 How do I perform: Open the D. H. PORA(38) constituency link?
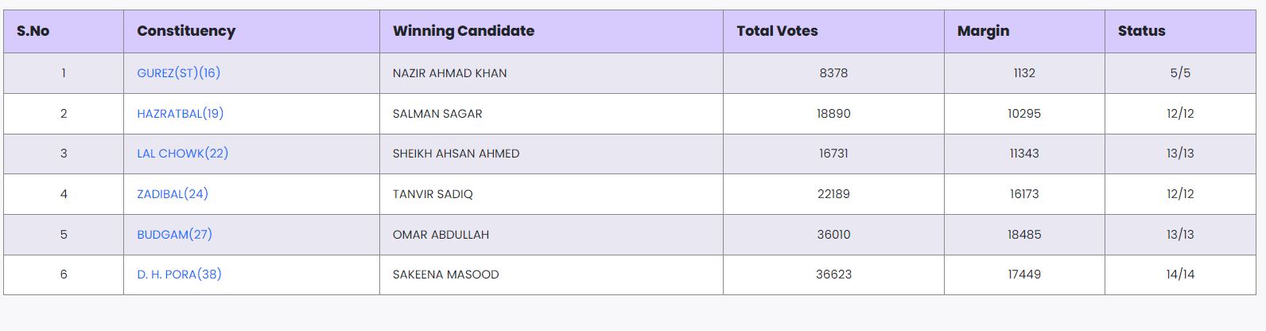(179, 275)
